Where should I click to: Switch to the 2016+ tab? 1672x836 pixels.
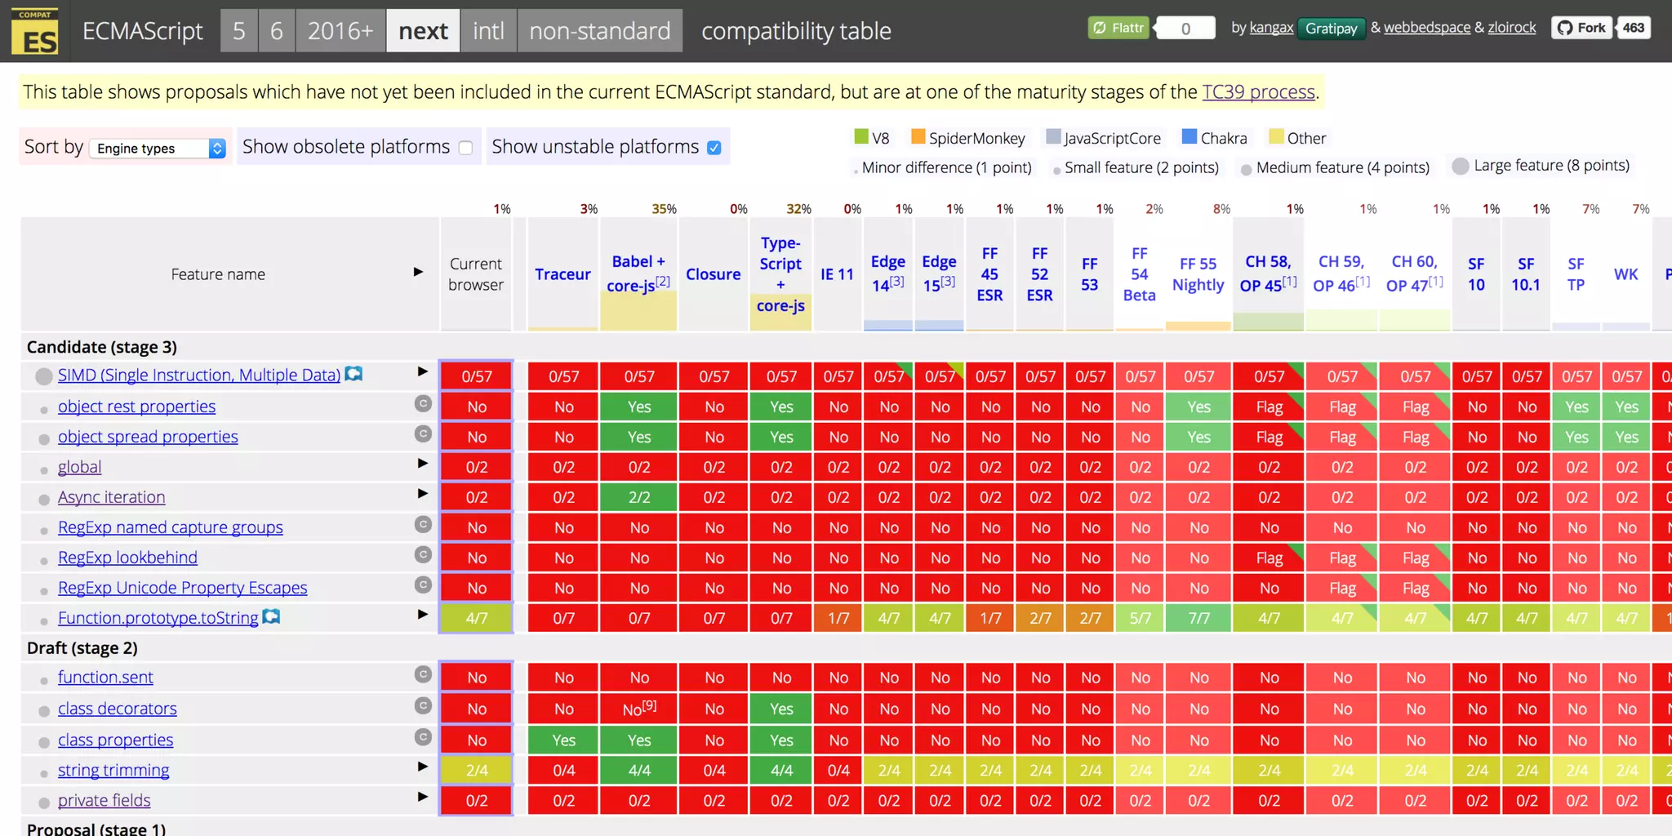[340, 31]
